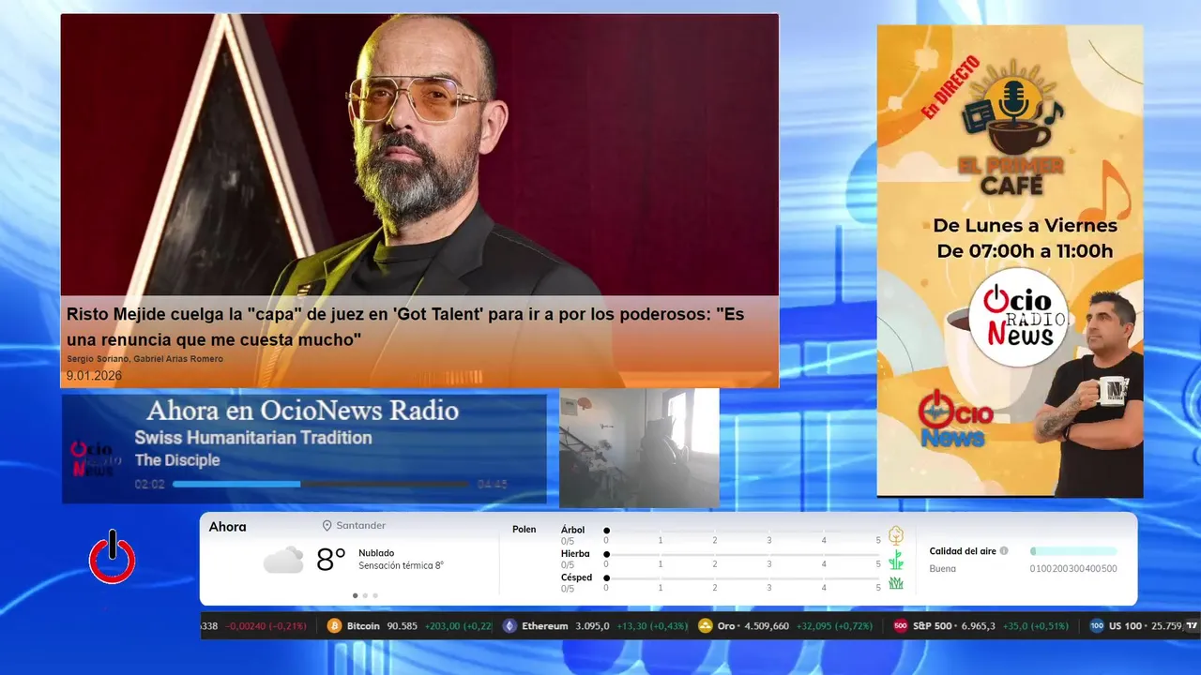Click the Polen section label
The width and height of the screenshot is (1201, 675).
click(x=524, y=530)
